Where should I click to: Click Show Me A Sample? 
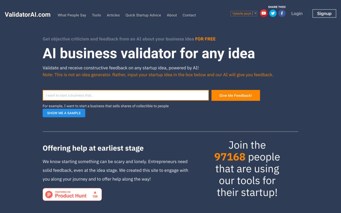click(64, 113)
